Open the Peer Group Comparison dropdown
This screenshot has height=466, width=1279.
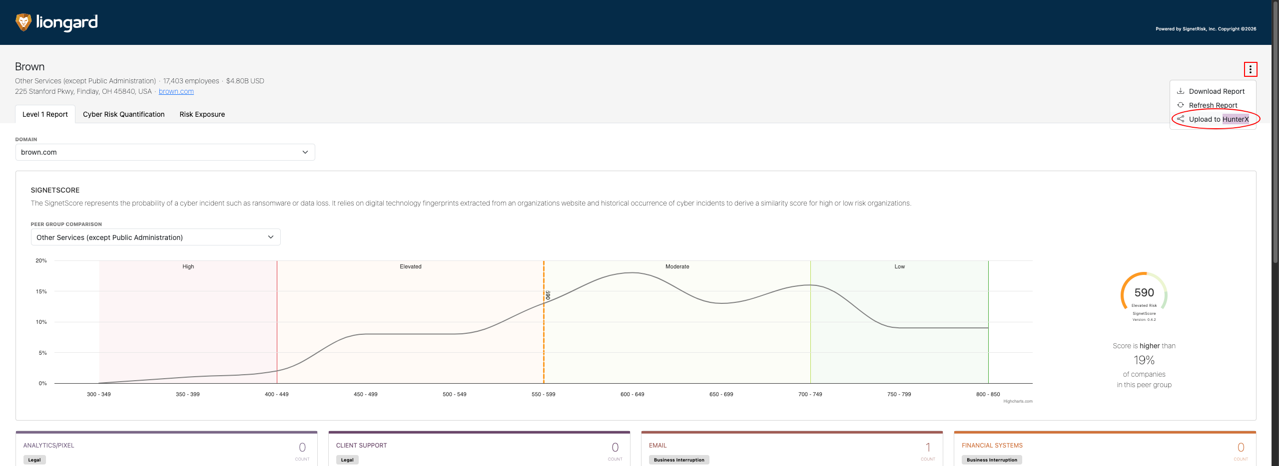(155, 237)
